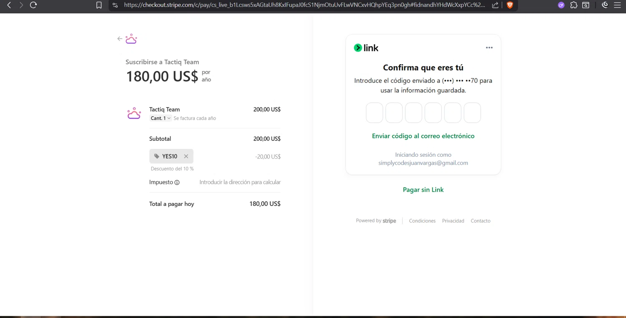Focus the second verification code box
Viewport: 626px width, 318px height.
click(x=394, y=113)
